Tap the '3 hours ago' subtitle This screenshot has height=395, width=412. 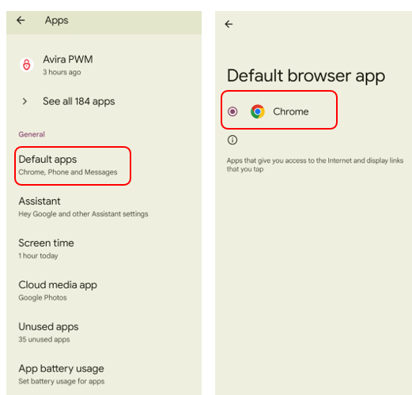62,72
